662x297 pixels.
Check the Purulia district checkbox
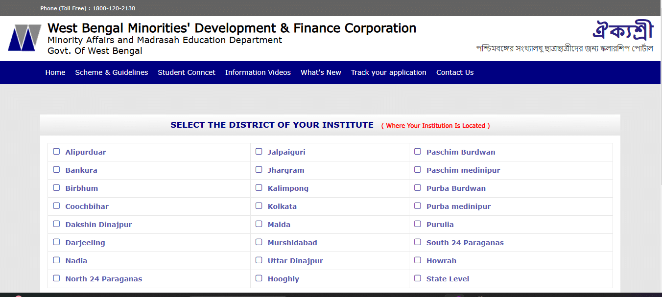coord(417,224)
